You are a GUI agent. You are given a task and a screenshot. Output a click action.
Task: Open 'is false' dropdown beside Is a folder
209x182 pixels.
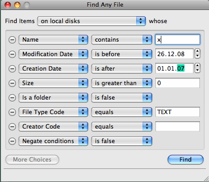[122, 97]
